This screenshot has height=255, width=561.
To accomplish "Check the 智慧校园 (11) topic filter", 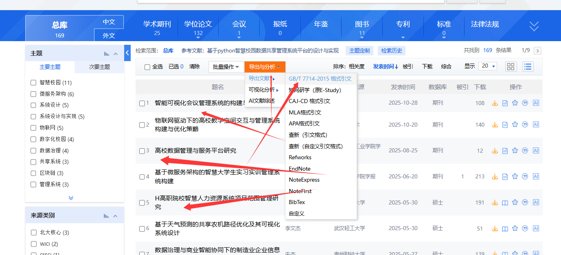I will [33, 83].
